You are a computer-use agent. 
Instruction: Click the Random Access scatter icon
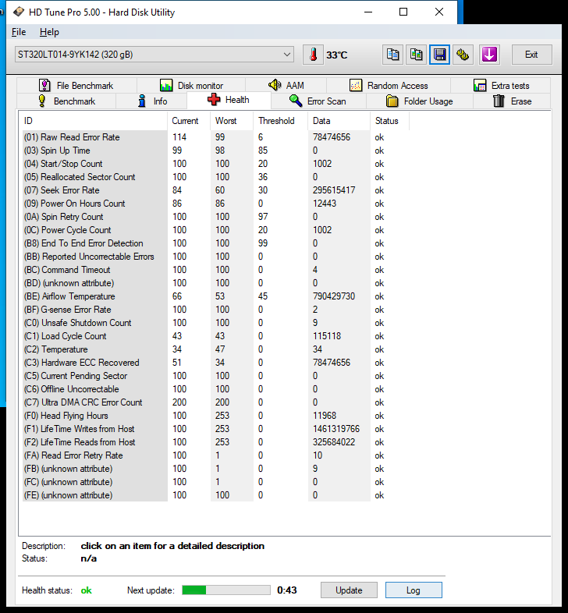pyautogui.click(x=356, y=85)
